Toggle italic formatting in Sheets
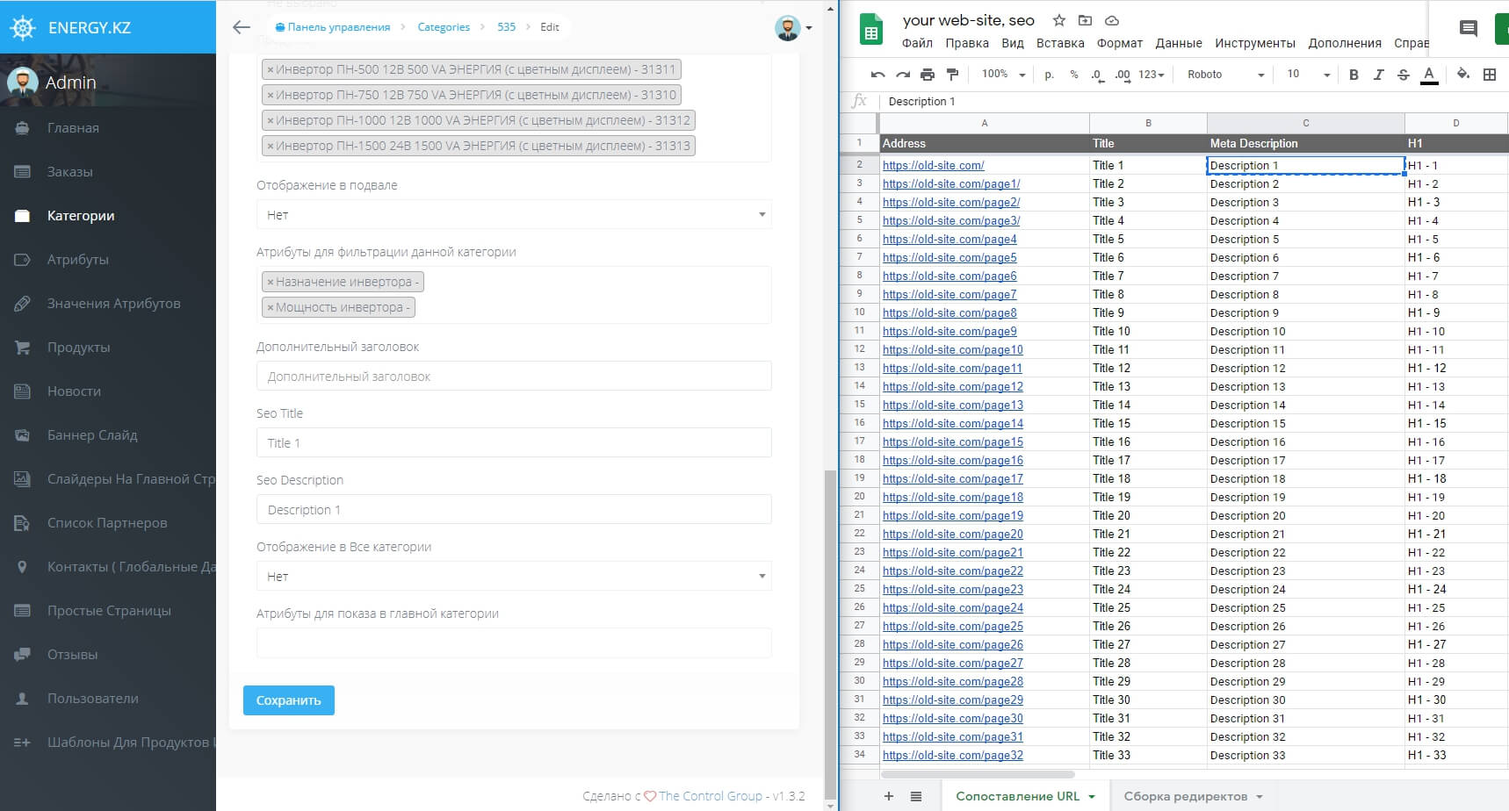 [x=1378, y=75]
